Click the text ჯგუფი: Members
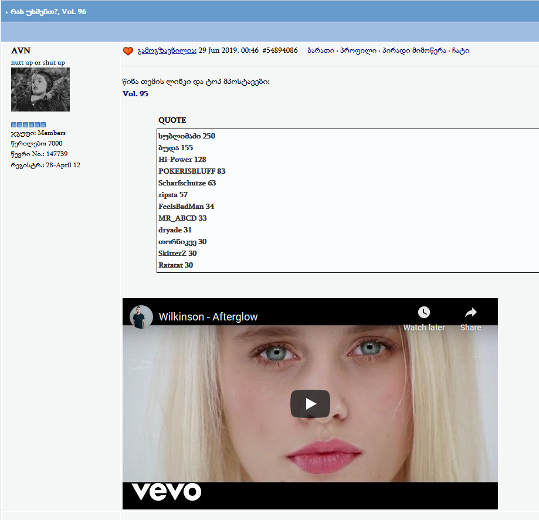 point(38,133)
